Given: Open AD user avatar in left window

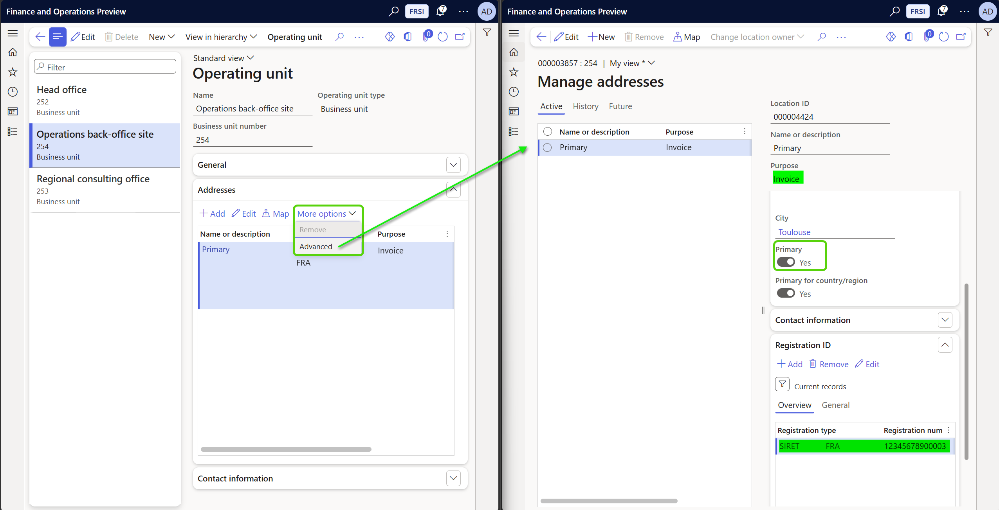Looking at the screenshot, I should 487,11.
